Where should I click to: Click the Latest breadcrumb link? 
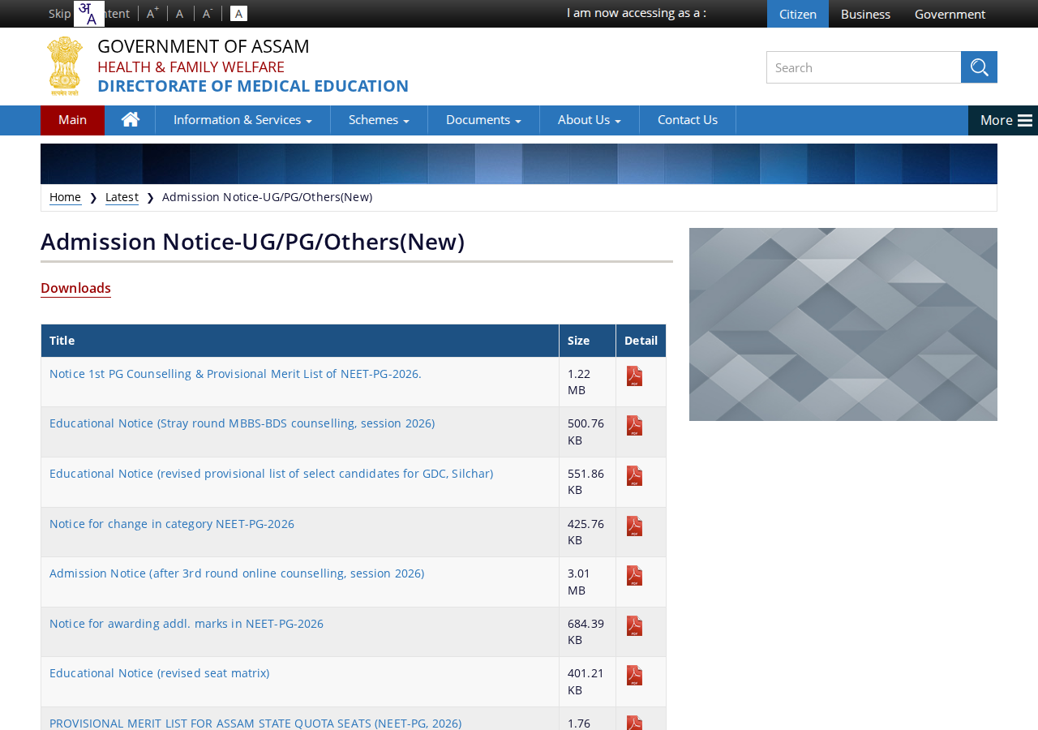(x=122, y=197)
